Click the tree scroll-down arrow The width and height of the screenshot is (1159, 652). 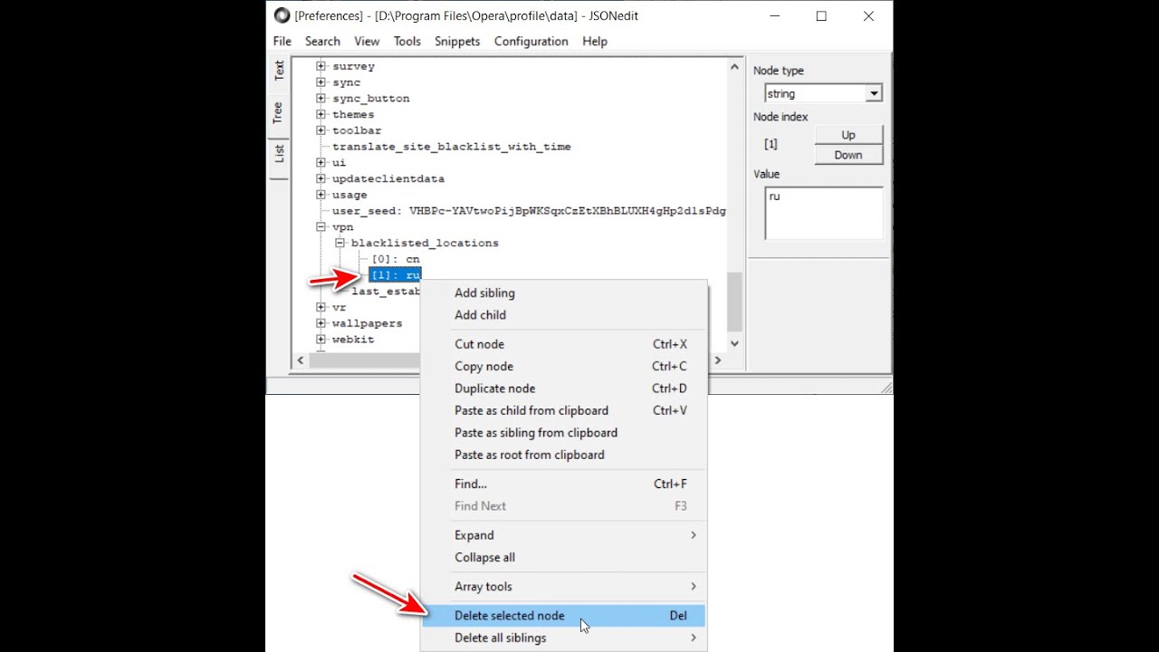(x=734, y=343)
